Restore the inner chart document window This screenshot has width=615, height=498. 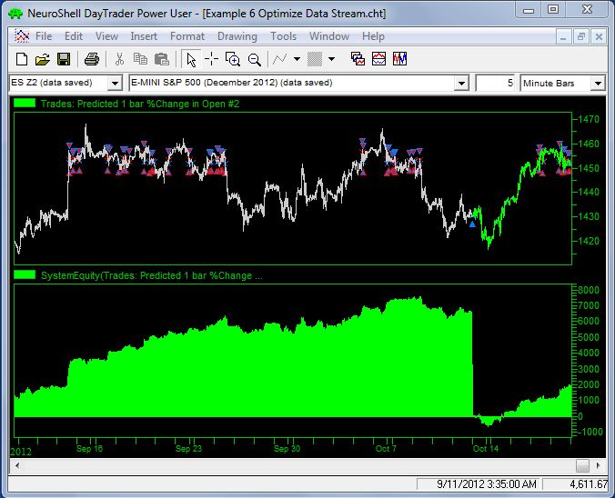click(580, 37)
